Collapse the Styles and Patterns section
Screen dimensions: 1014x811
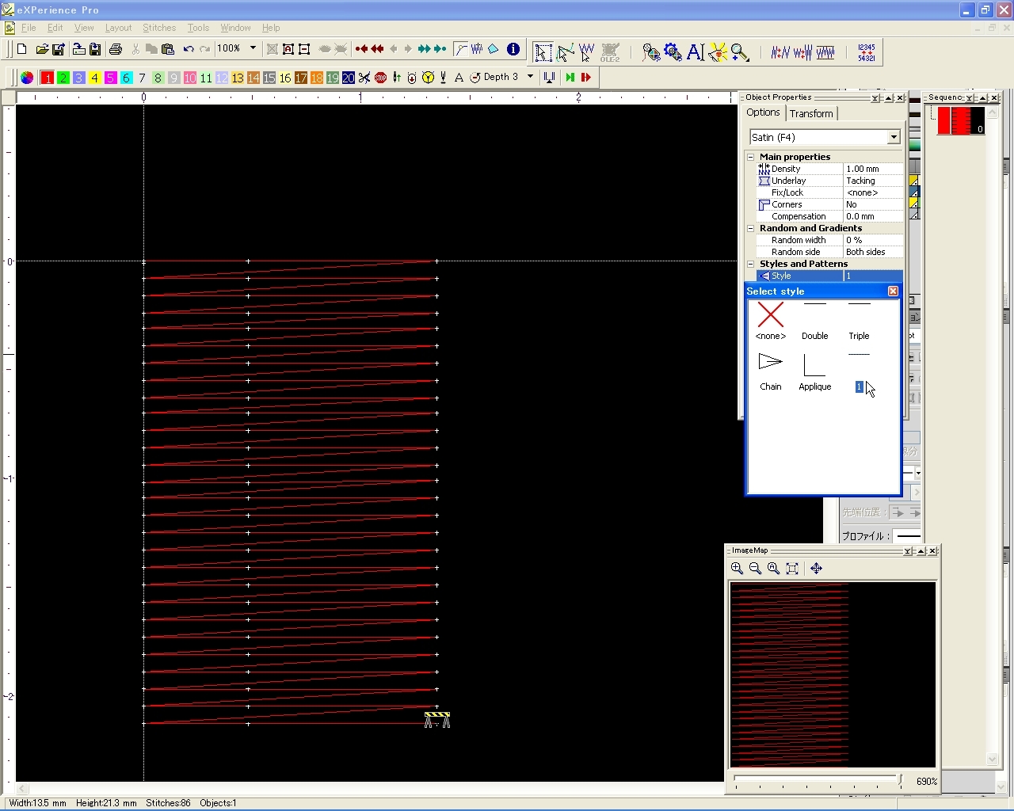pyautogui.click(x=751, y=264)
